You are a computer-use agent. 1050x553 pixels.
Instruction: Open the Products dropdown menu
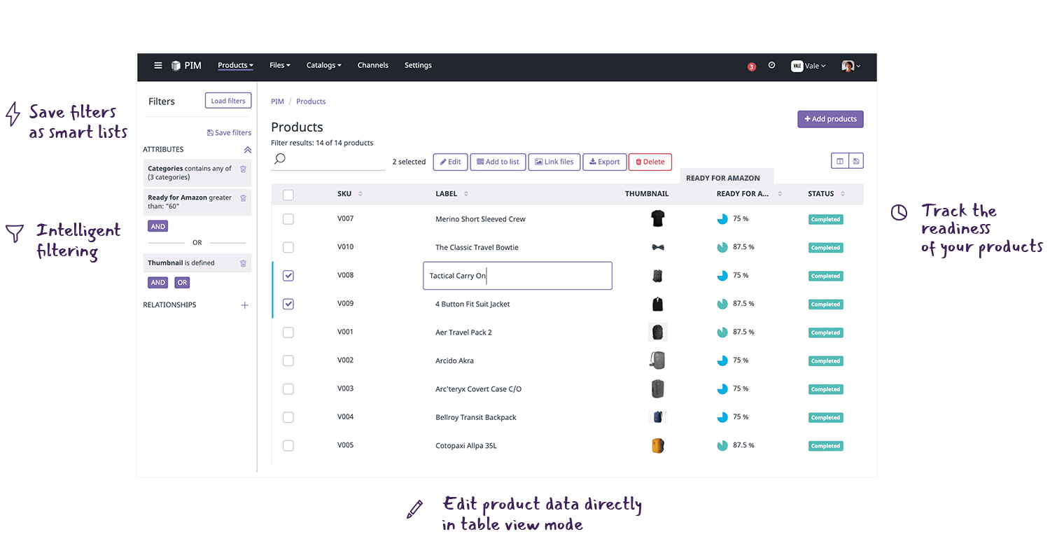click(235, 65)
